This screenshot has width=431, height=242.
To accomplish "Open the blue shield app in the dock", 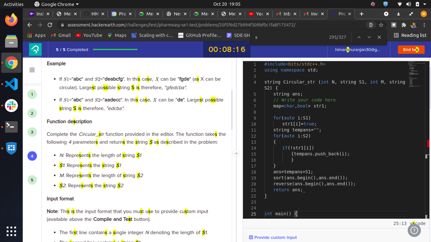I will pos(11,148).
